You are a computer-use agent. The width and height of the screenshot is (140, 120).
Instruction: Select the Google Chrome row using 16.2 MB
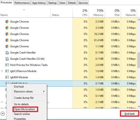click(69, 34)
